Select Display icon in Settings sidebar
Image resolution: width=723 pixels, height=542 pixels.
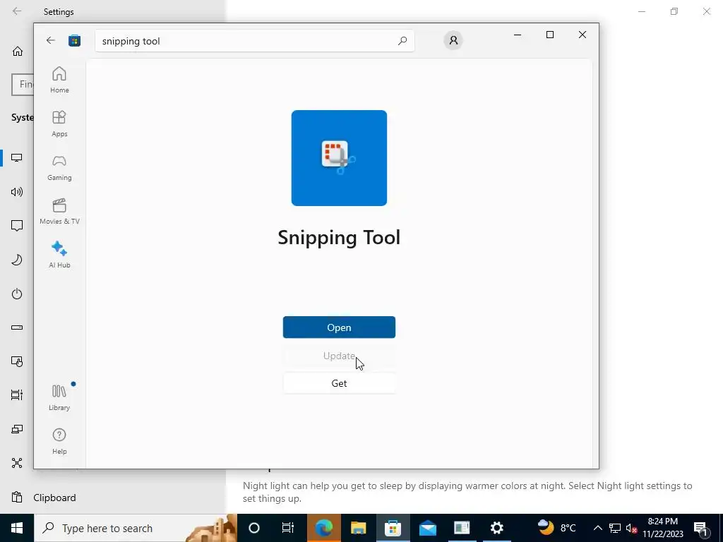click(17, 157)
